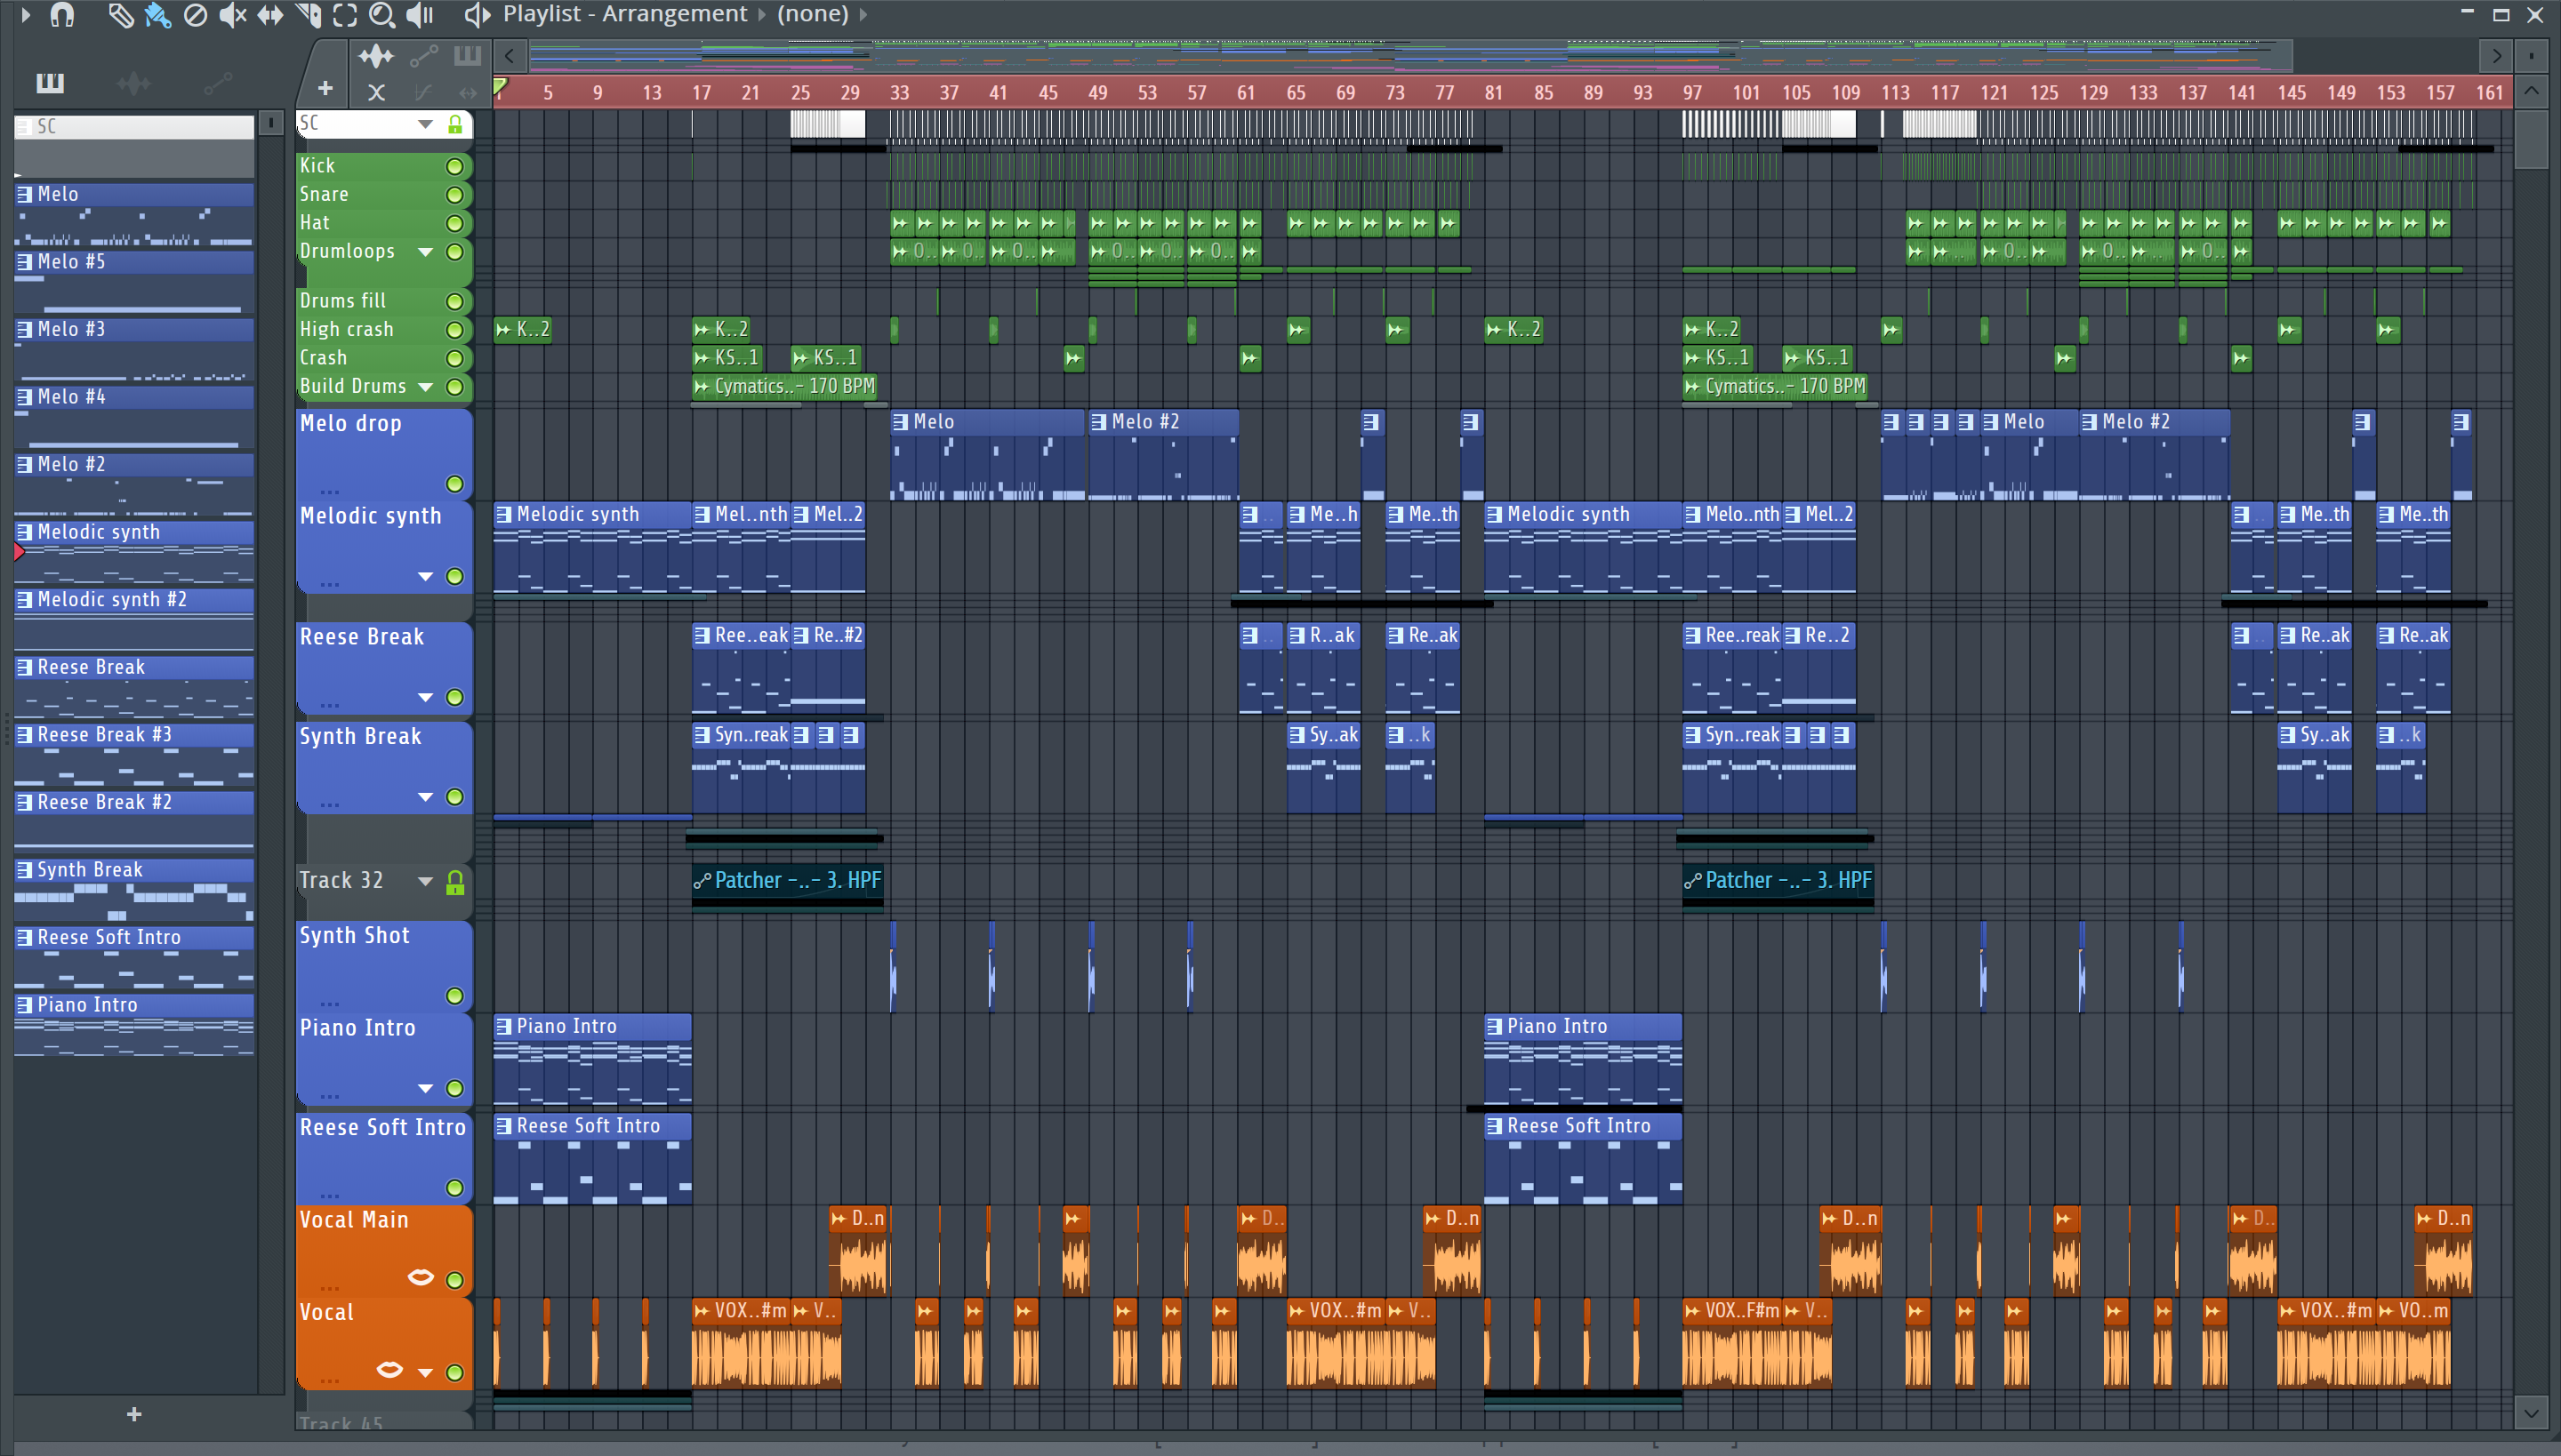Select the Zoom magnifier tool
2561x1456 pixels.
[x=381, y=14]
